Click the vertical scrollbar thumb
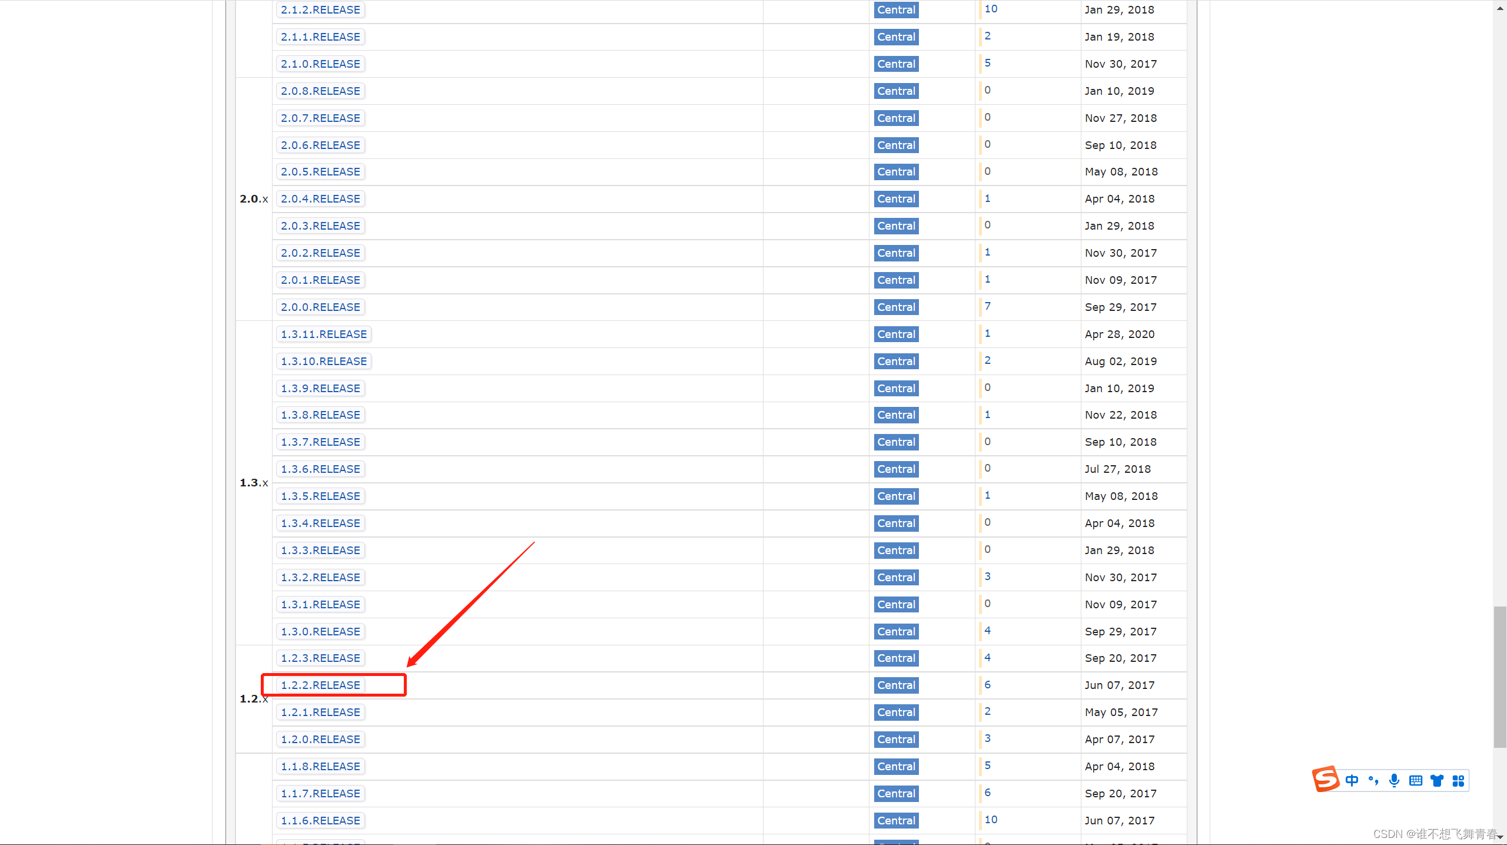The image size is (1507, 845). 1500,677
